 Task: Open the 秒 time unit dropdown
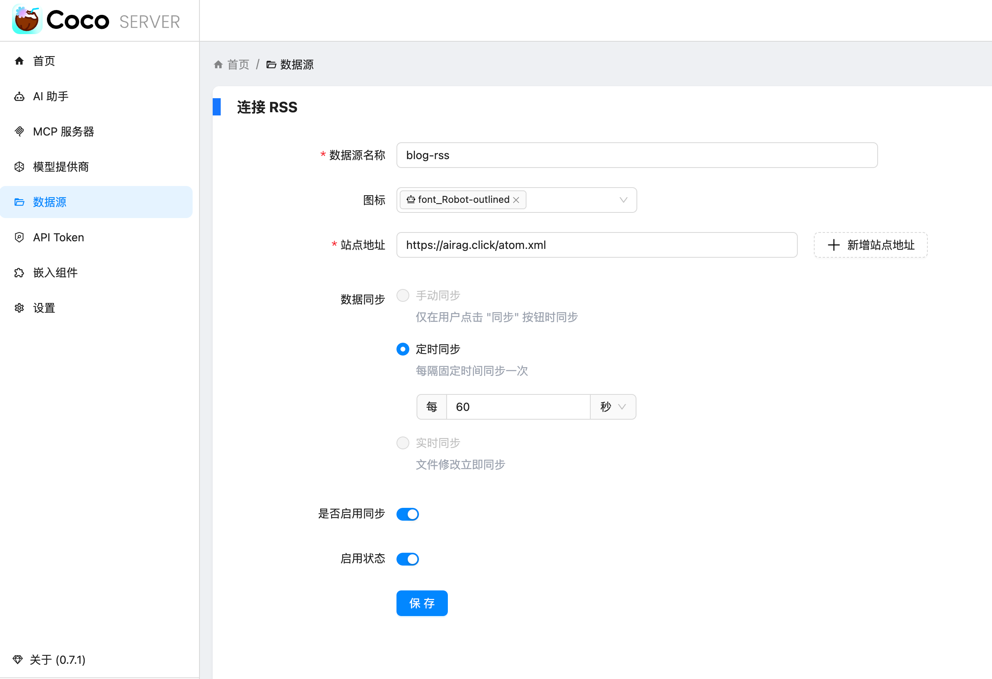tap(612, 406)
